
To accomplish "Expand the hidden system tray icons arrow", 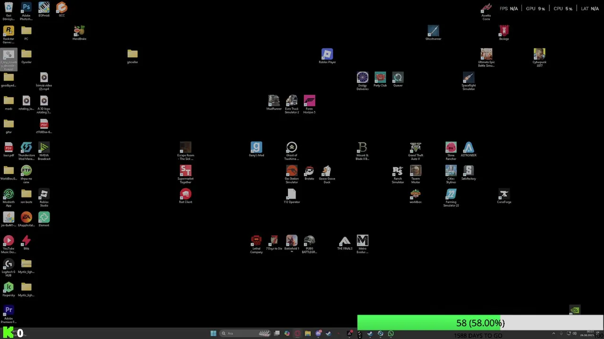I will pyautogui.click(x=554, y=333).
